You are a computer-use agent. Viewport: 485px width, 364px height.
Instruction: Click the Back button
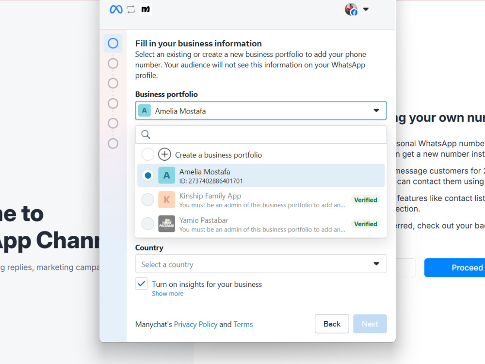tap(332, 324)
